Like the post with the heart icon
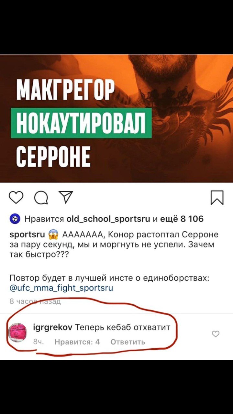Viewport: 233px width, 414px height. click(x=16, y=197)
